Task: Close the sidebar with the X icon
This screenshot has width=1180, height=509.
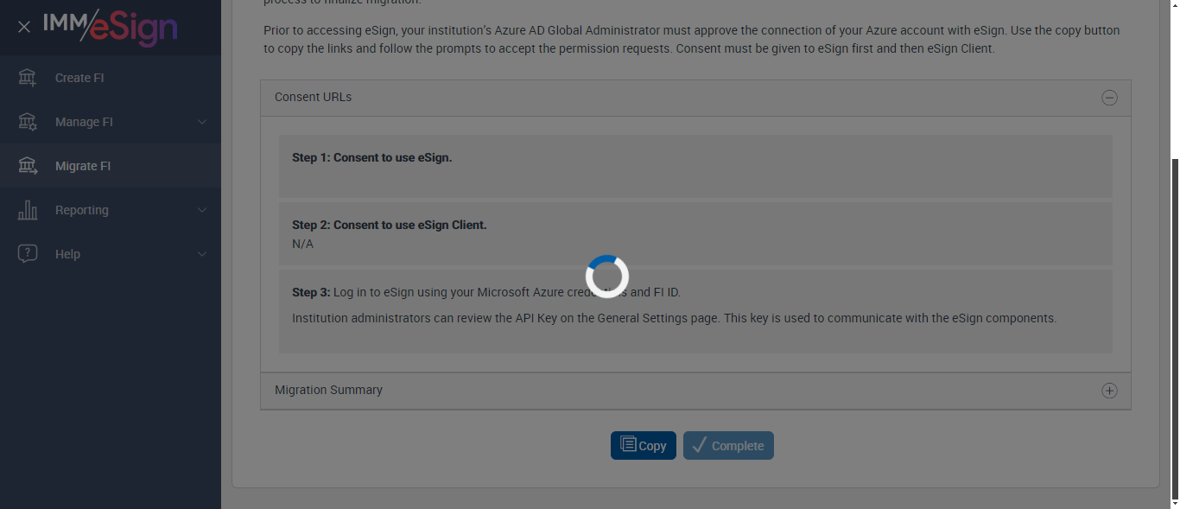Action: 24,27
